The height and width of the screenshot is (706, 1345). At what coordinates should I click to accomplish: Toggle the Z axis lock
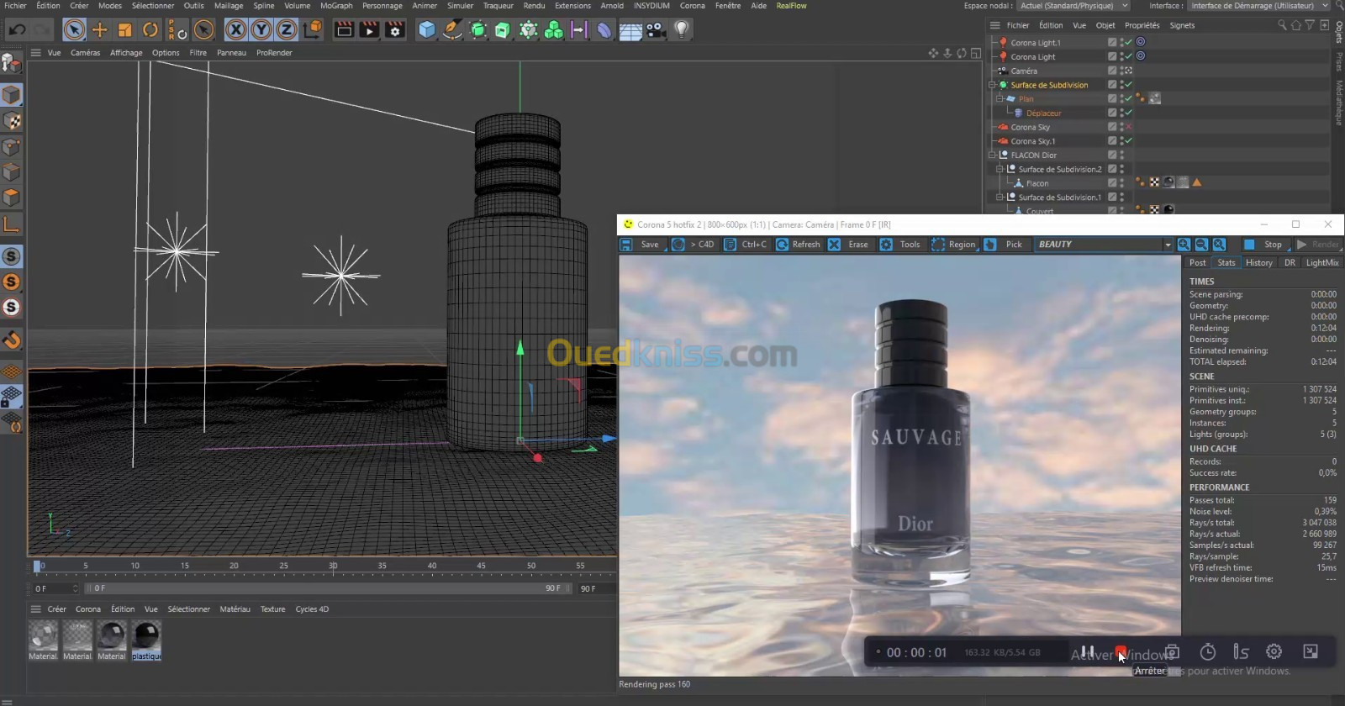pos(287,30)
